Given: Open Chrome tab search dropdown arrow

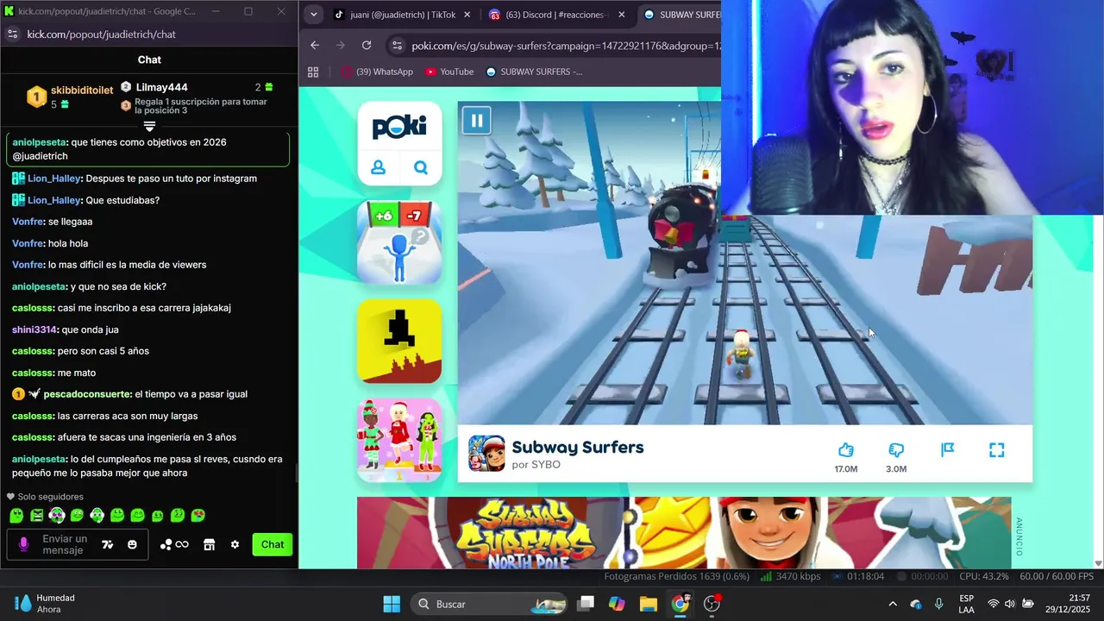Looking at the screenshot, I should 313,15.
